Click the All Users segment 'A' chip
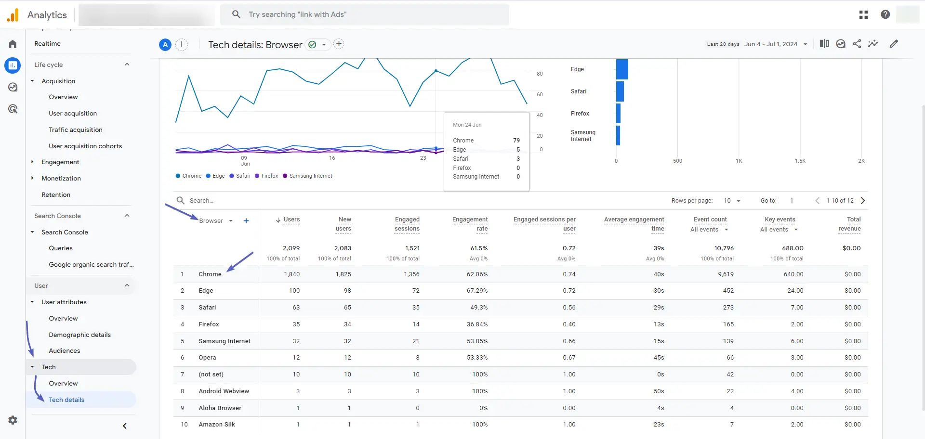This screenshot has width=925, height=439. (x=165, y=45)
